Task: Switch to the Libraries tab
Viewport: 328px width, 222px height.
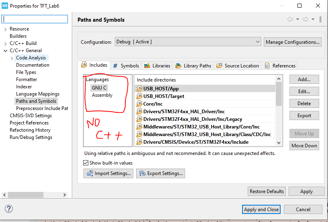Action: tap(157, 66)
